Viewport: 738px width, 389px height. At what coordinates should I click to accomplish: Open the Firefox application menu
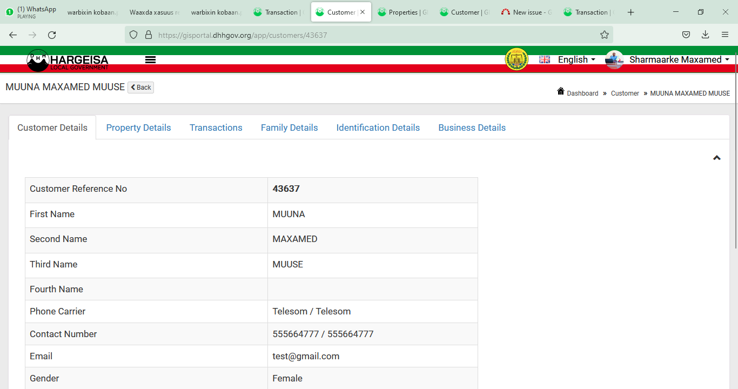(725, 35)
